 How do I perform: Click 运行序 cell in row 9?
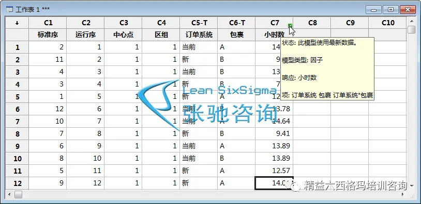click(86, 146)
